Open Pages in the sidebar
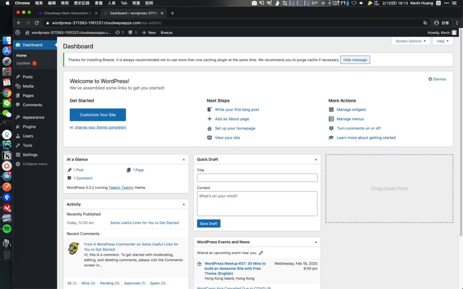463x289 pixels. (x=28, y=96)
